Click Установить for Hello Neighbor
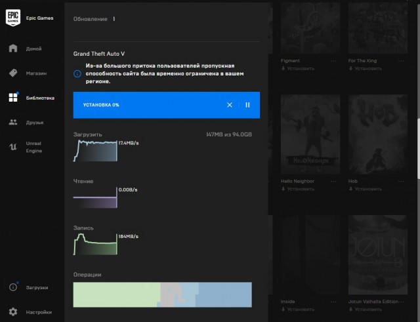Screen dimensions: 420x322 pos(301,189)
